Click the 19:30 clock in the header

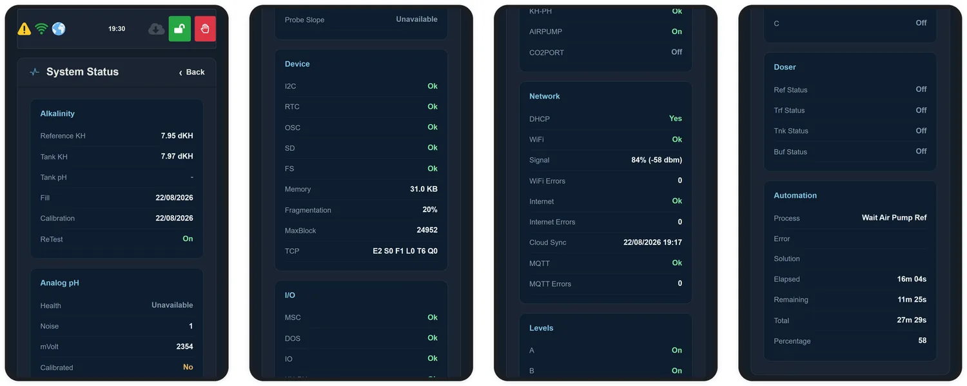[117, 29]
